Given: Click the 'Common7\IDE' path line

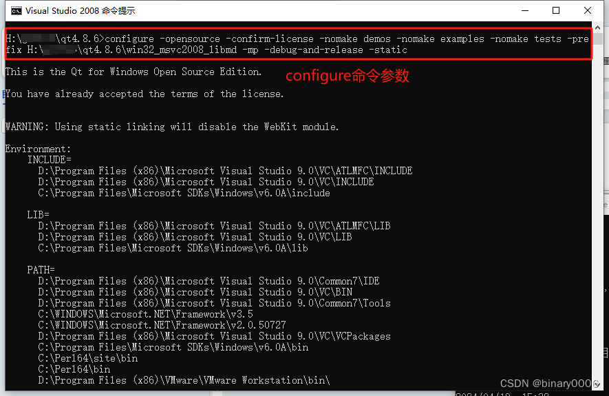Looking at the screenshot, I should coord(209,281).
